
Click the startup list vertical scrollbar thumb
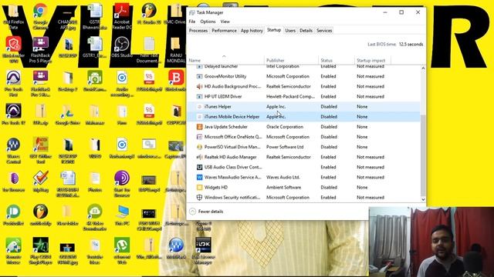click(423, 155)
